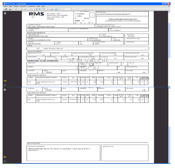Click 'RUA SUDCA' address line

(x=54, y=14)
